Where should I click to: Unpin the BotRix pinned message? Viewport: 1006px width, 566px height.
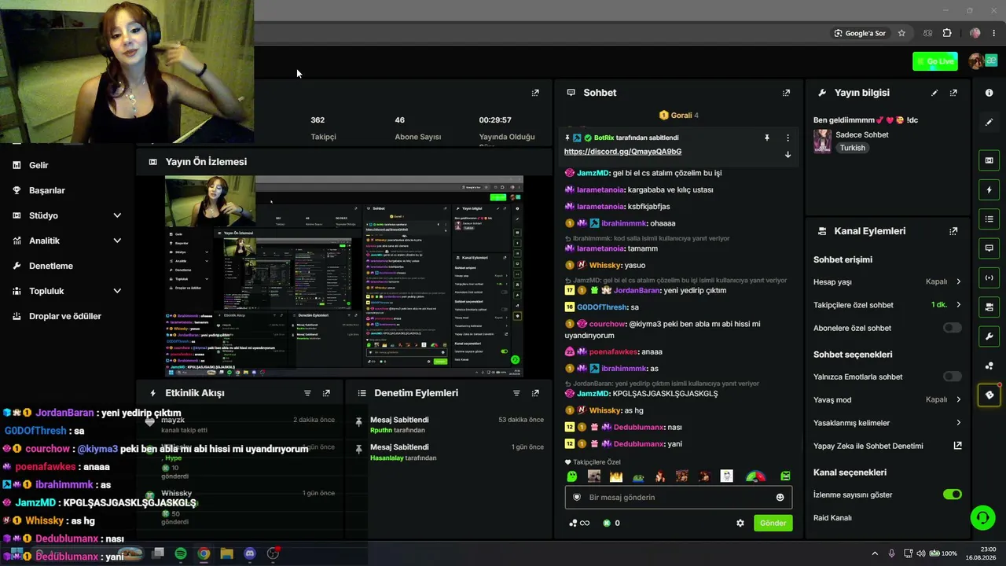tap(767, 138)
